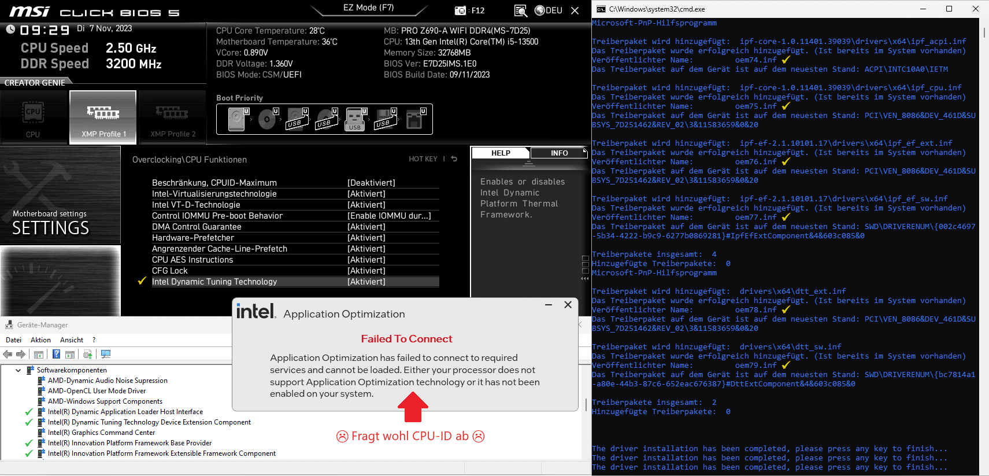989x476 pixels.
Task: Click Overclocking\CPU Funktionen breadcrumb
Action: click(190, 160)
